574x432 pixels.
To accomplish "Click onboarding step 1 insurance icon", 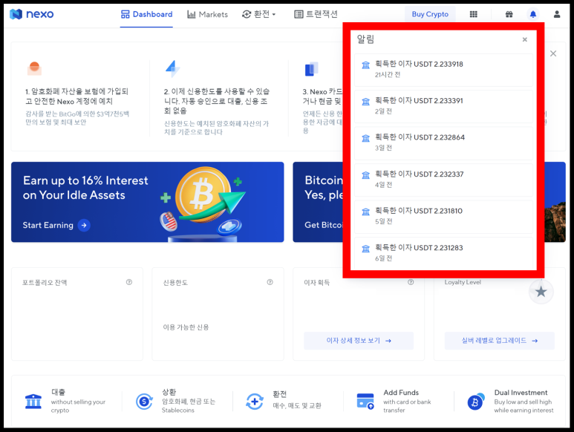I will (34, 68).
